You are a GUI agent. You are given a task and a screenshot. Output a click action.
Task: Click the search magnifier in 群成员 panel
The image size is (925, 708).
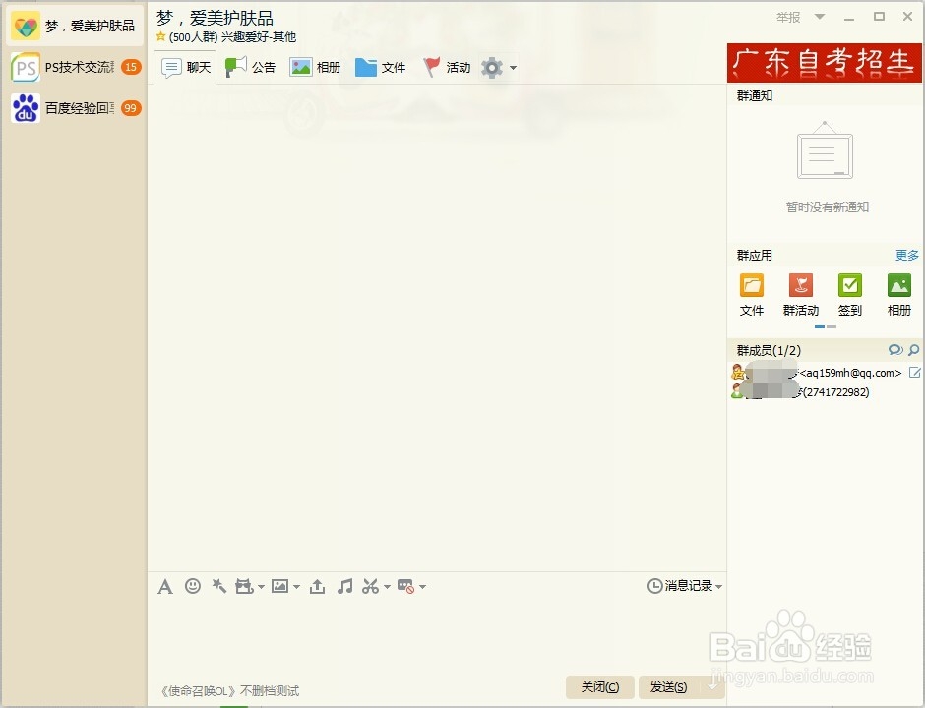coord(914,349)
